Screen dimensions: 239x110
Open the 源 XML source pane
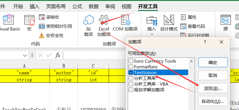click(x=225, y=23)
